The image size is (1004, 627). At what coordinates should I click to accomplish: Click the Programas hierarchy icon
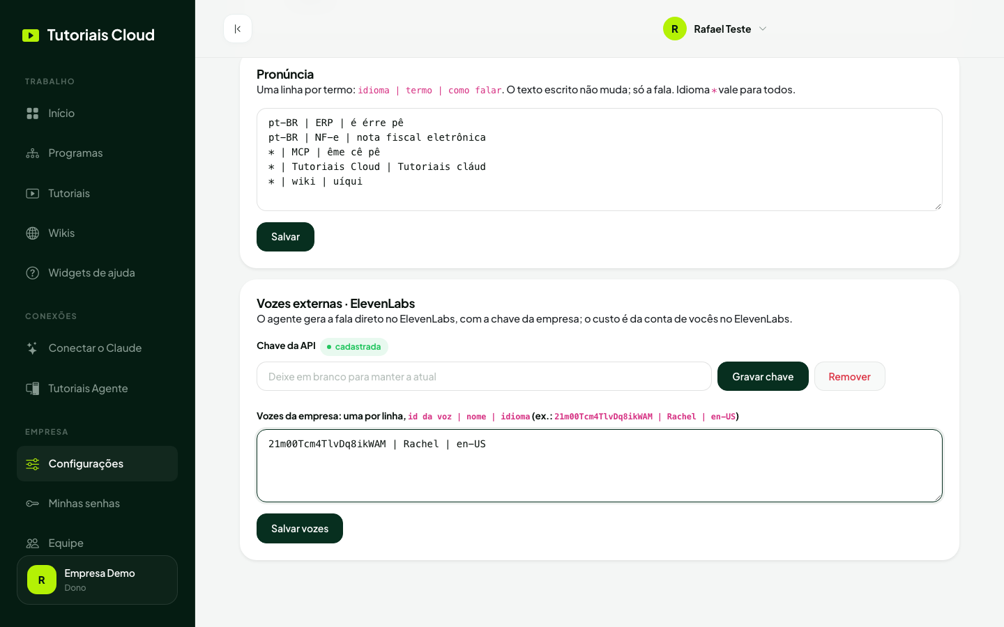33,153
